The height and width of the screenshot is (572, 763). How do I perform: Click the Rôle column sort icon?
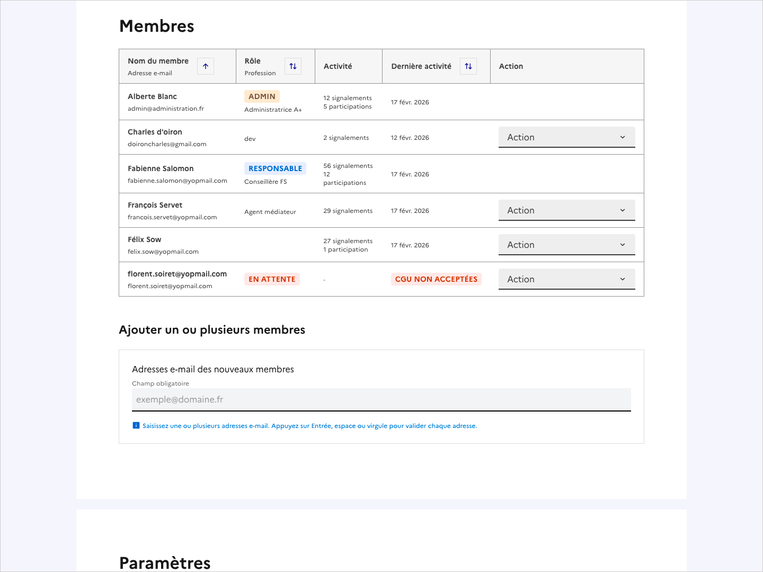tap(293, 66)
